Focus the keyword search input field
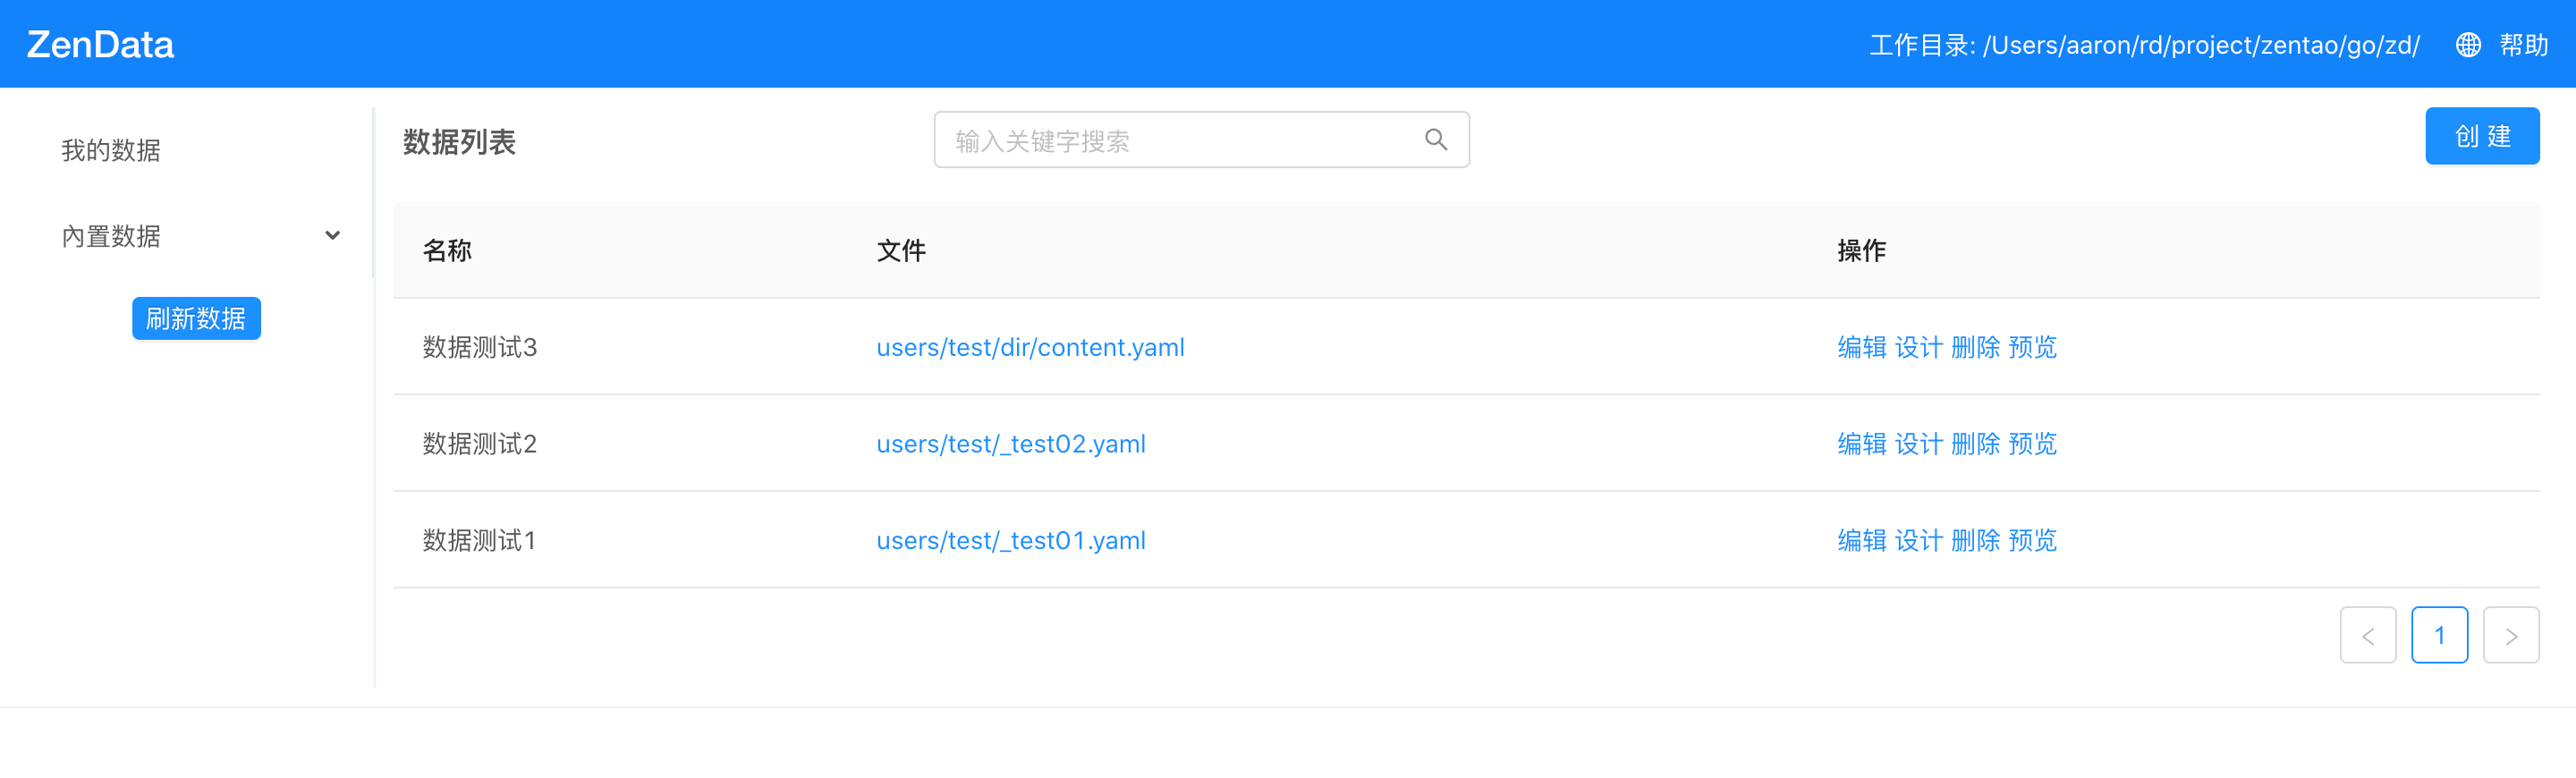This screenshot has width=2576, height=778. [x=1180, y=140]
